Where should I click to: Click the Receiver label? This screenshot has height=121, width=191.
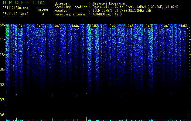point(62,11)
